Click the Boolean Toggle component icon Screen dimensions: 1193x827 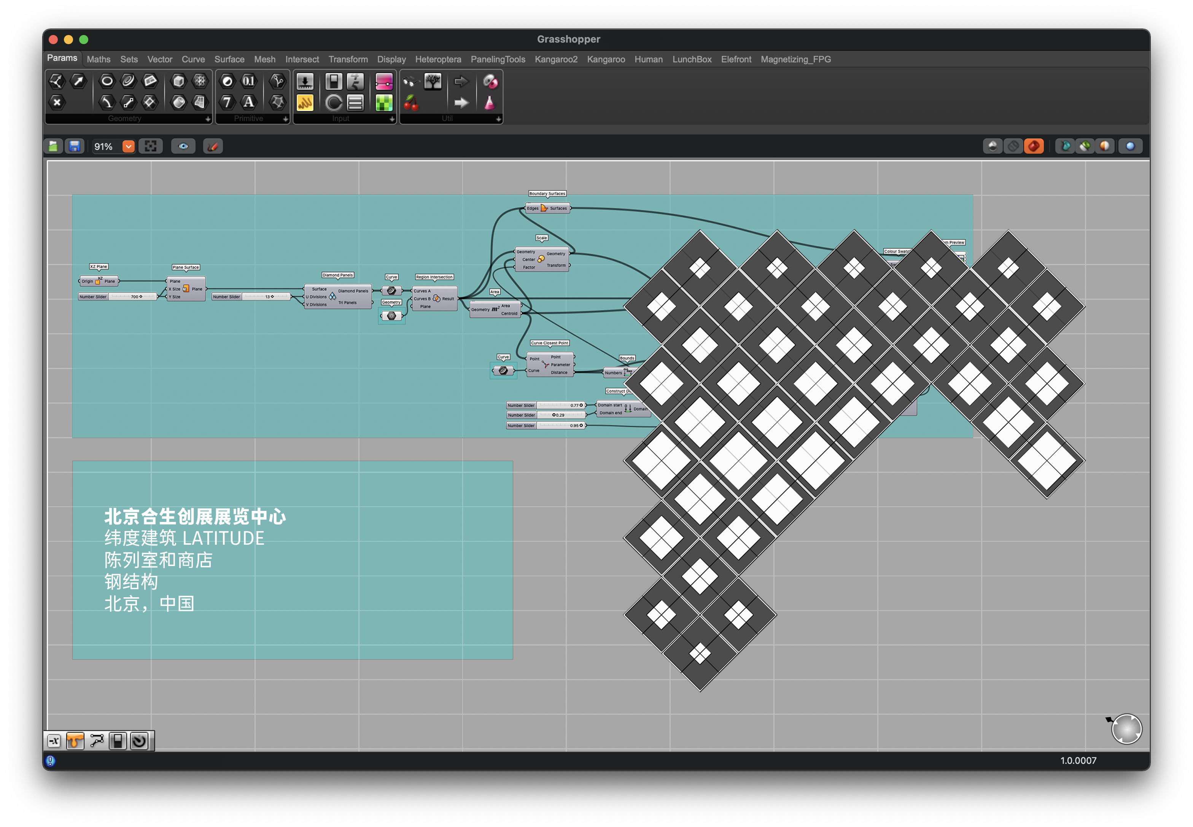click(333, 81)
